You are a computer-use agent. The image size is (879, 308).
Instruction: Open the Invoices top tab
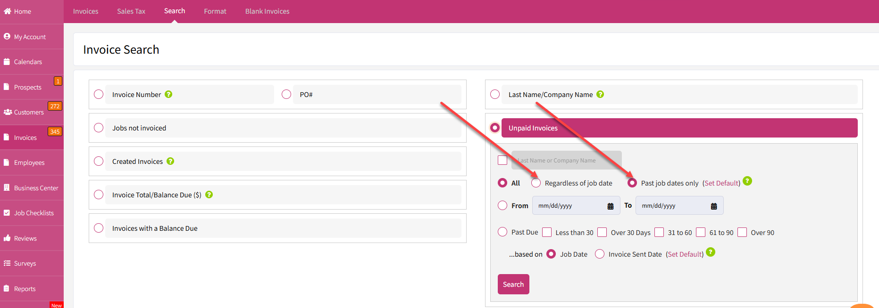click(x=86, y=11)
